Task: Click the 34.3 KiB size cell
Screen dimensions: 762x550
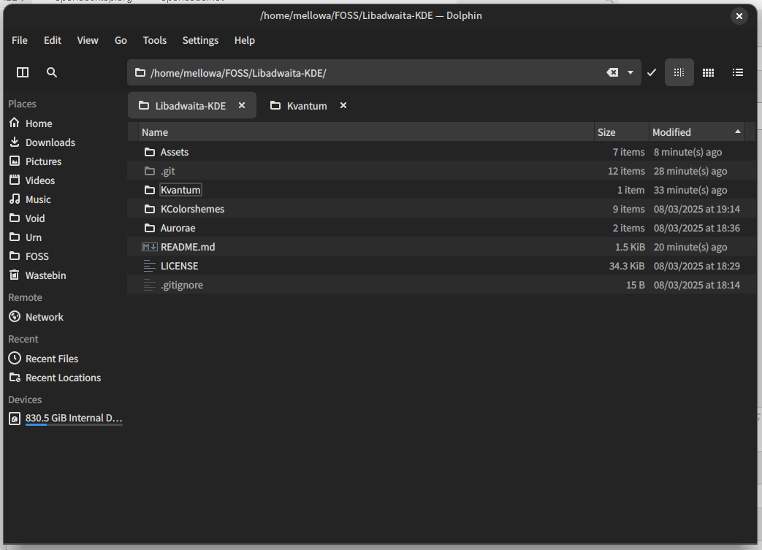Action: (x=627, y=266)
